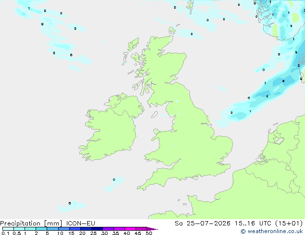The height and width of the screenshot is (235, 305).
Task: Click the '0.5' legend scale label
Action: coord(17,233)
